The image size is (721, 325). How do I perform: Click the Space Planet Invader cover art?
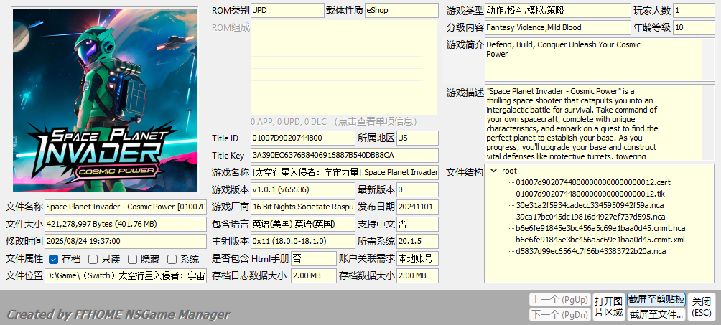click(x=105, y=100)
